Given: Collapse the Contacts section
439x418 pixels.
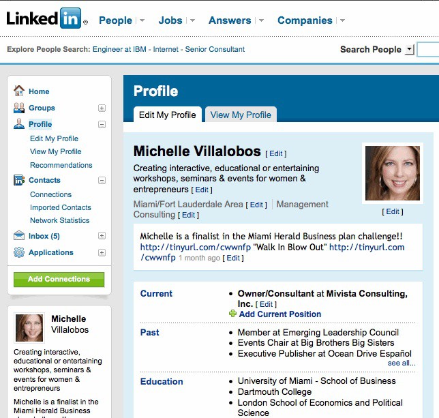Looking at the screenshot, I should coord(102,181).
